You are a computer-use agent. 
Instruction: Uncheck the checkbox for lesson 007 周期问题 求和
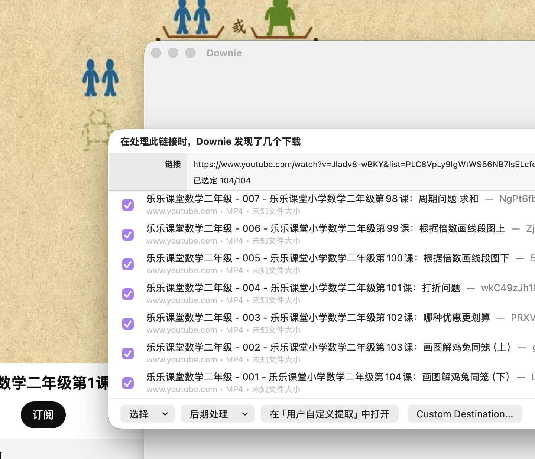[x=128, y=205]
